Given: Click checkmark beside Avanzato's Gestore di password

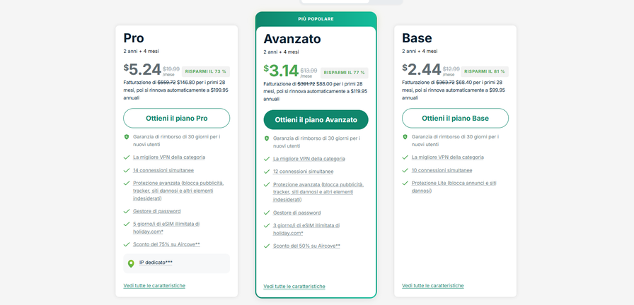Looking at the screenshot, I should tap(267, 213).
